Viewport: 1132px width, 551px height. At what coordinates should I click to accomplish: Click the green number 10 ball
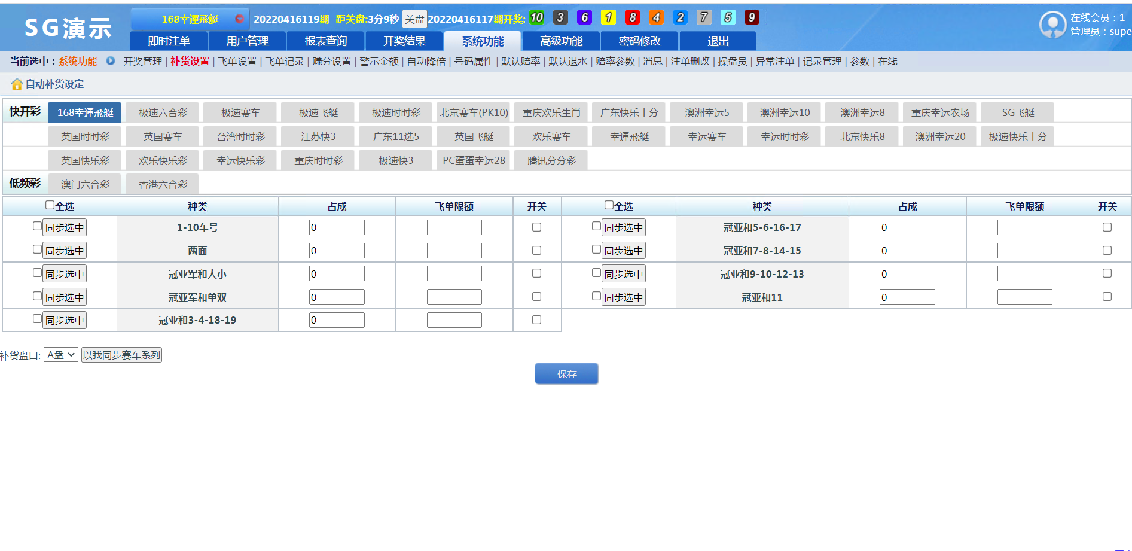pos(536,17)
